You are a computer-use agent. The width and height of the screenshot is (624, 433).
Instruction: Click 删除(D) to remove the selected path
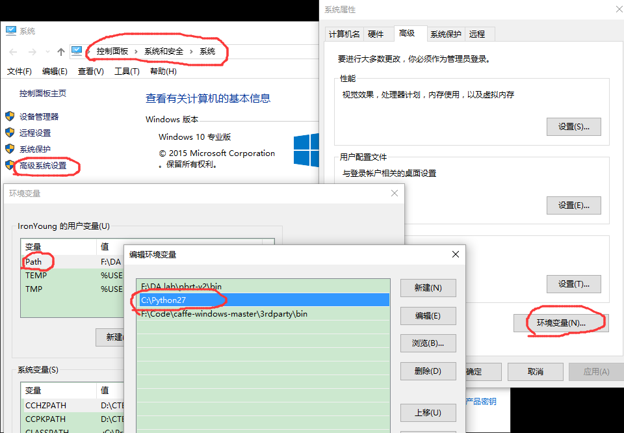coord(428,370)
